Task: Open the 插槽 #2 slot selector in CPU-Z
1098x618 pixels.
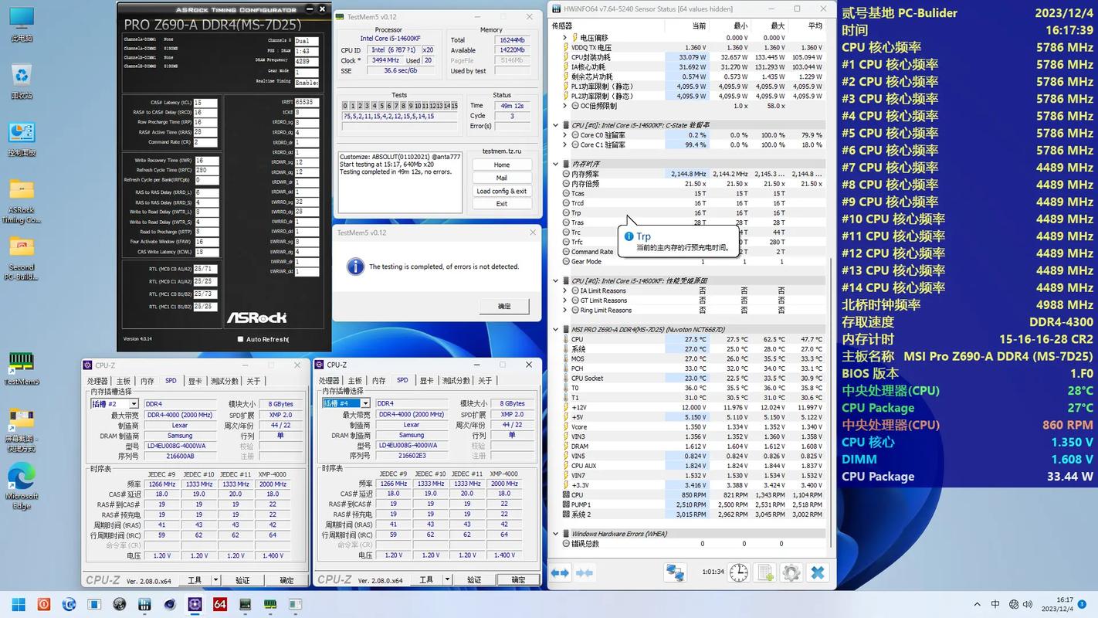Action: coord(114,403)
